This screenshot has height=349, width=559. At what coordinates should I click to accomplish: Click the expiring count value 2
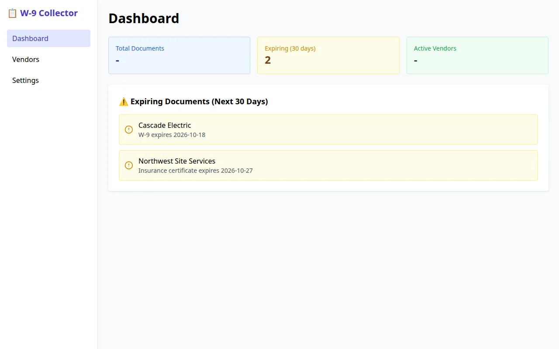268,60
